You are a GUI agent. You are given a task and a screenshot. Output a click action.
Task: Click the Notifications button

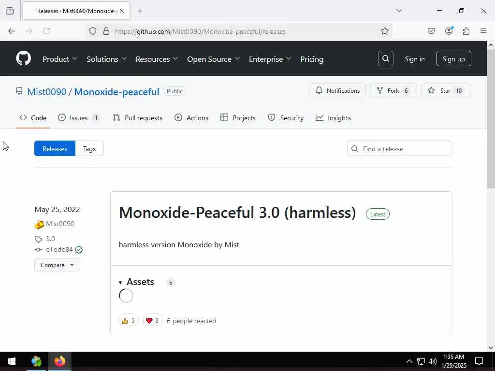337,90
